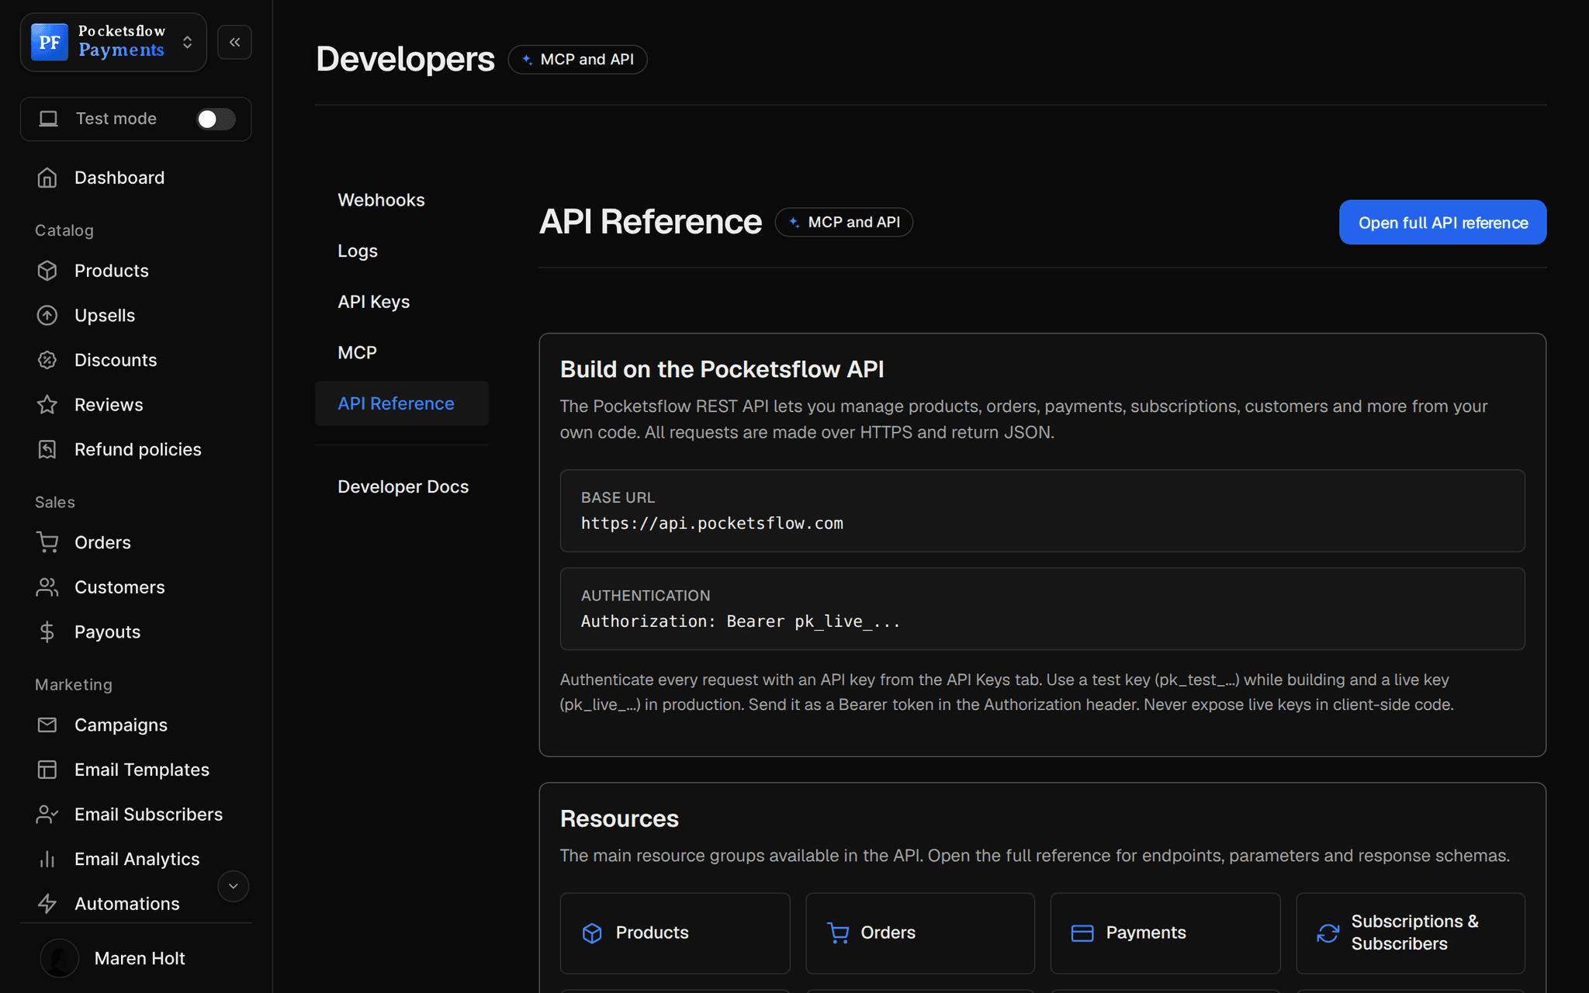Click the Automations lightning icon
This screenshot has height=993, width=1589.
point(47,904)
